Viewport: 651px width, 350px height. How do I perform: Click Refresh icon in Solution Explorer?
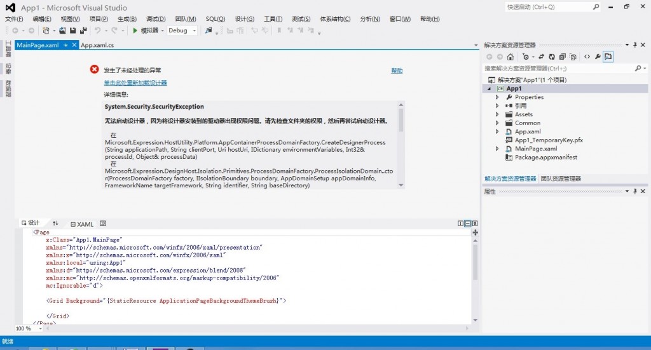[x=551, y=57]
